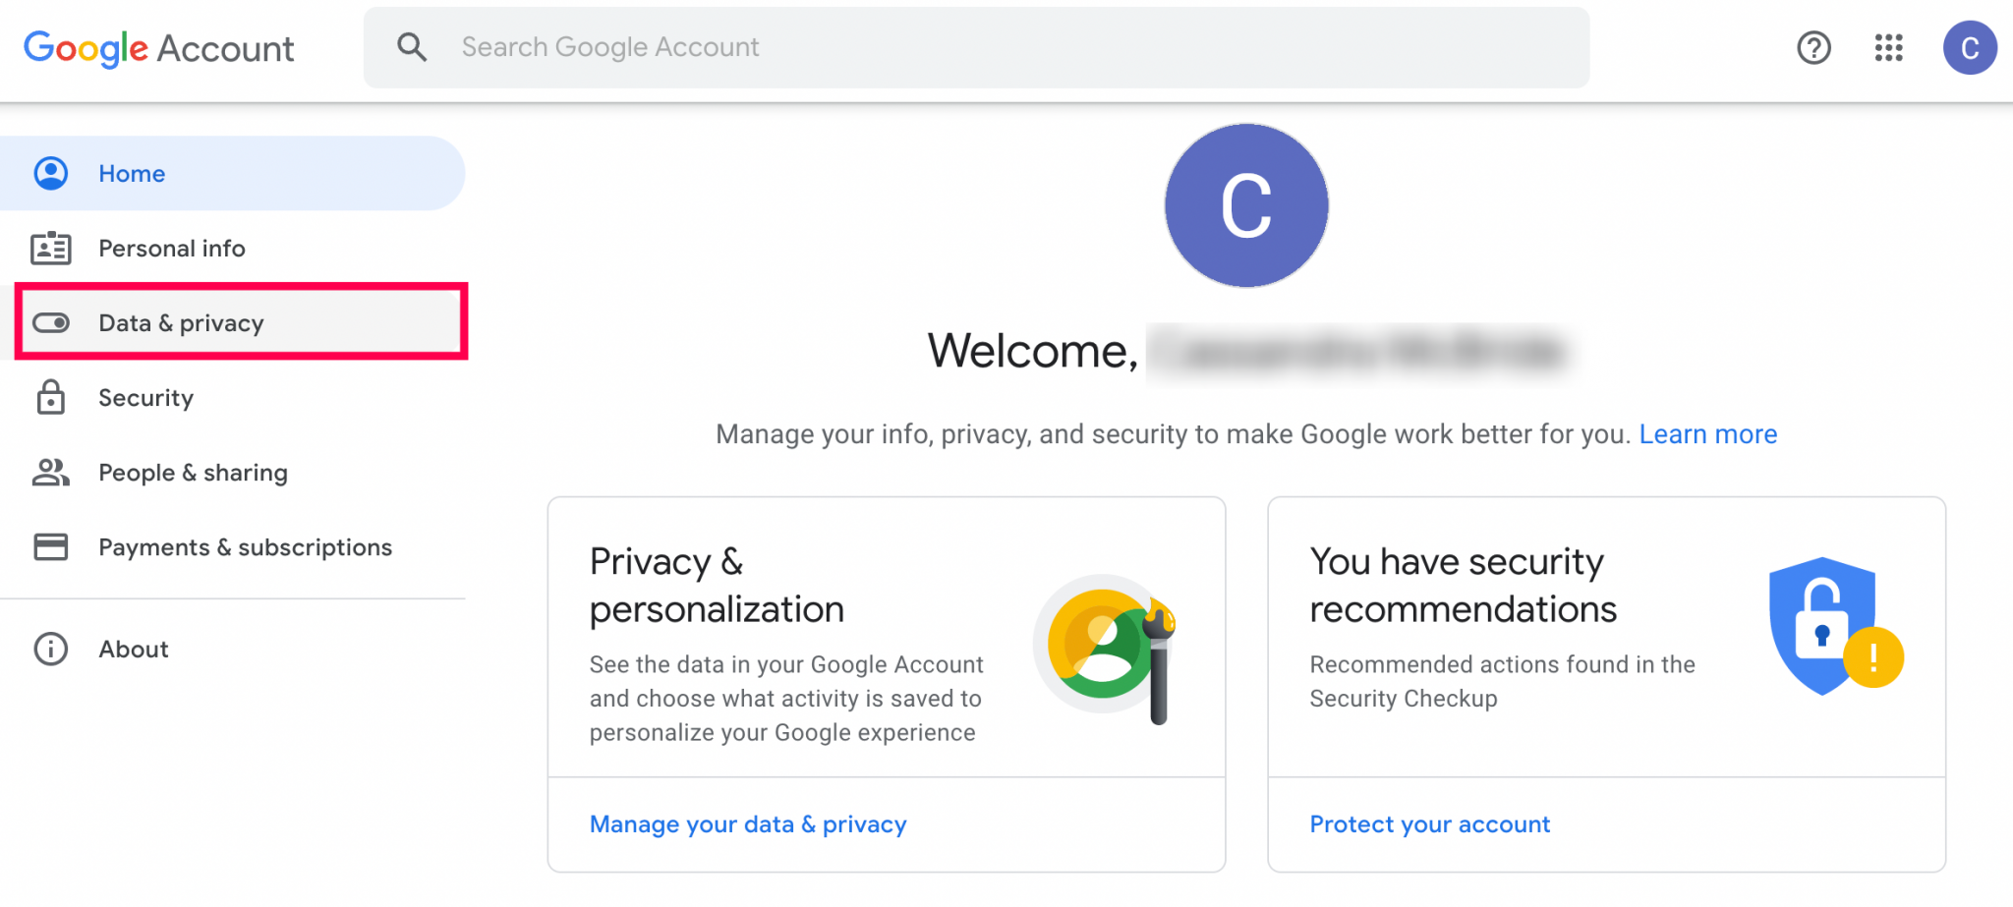Click the Google Account logo

tap(157, 47)
